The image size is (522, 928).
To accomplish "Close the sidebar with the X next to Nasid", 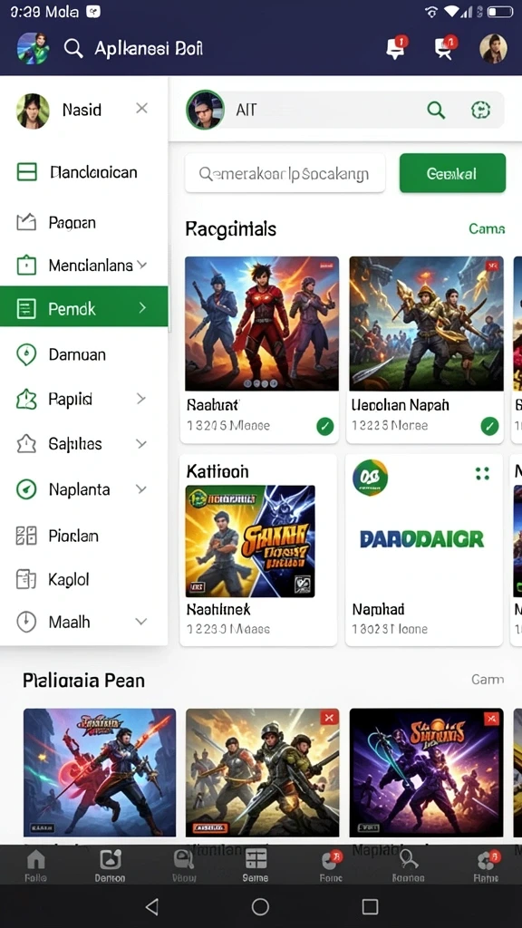I will point(141,109).
